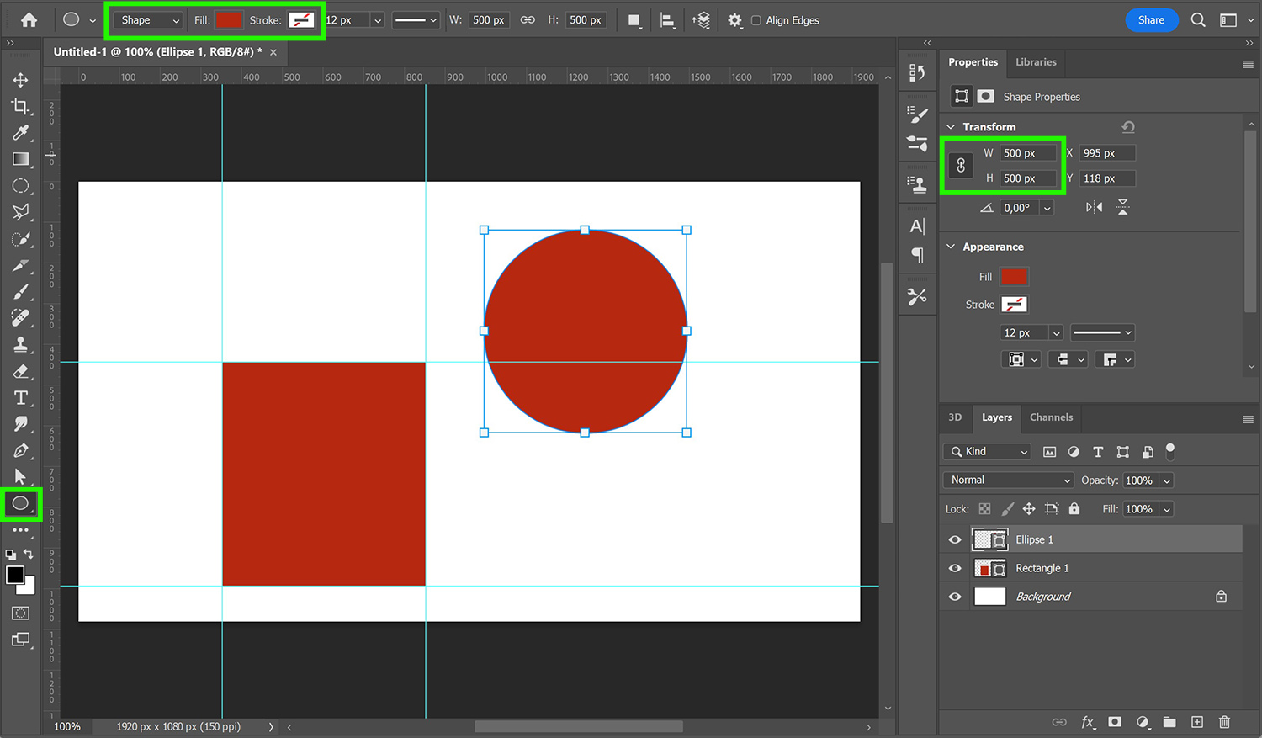This screenshot has width=1262, height=738.
Task: Create a new layer
Action: (x=1197, y=722)
